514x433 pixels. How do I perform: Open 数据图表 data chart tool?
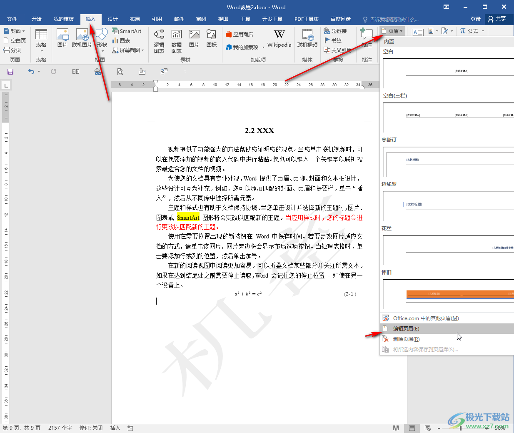pyautogui.click(x=177, y=41)
